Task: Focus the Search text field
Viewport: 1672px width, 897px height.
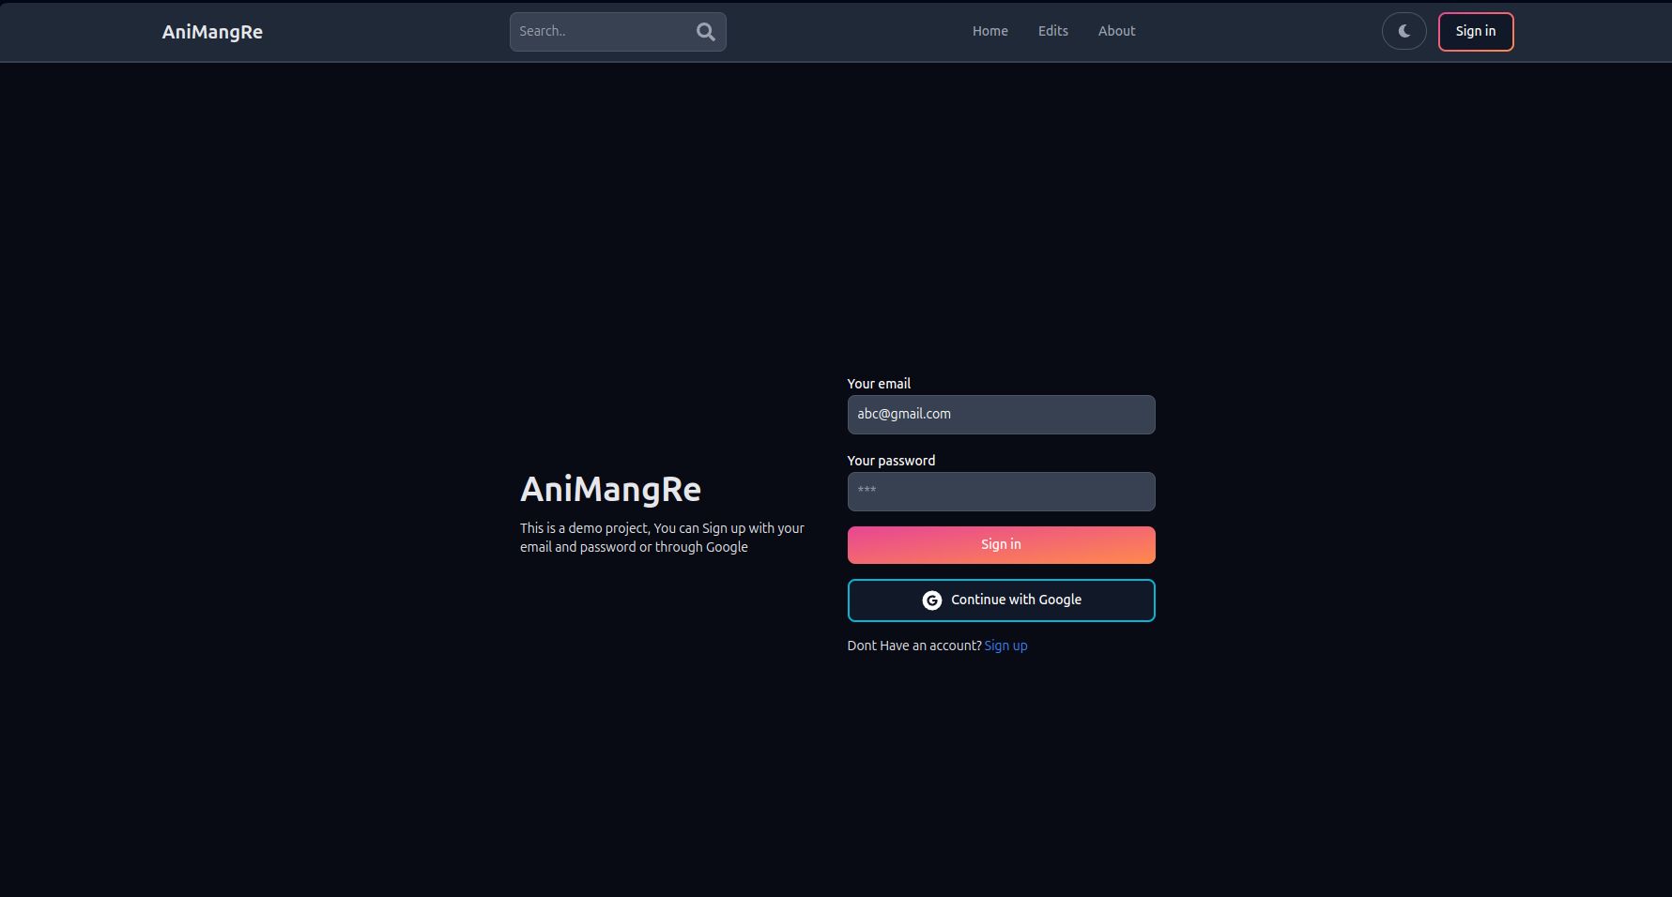Action: coord(601,32)
